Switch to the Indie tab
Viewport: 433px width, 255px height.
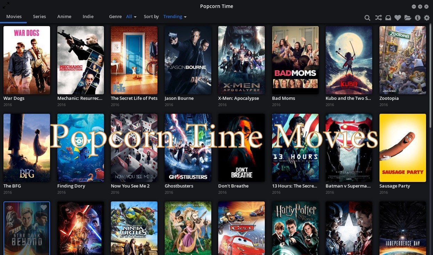[x=88, y=16]
